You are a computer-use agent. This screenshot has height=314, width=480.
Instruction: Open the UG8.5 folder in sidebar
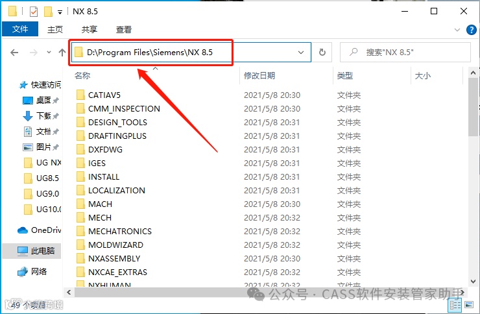[41, 178]
